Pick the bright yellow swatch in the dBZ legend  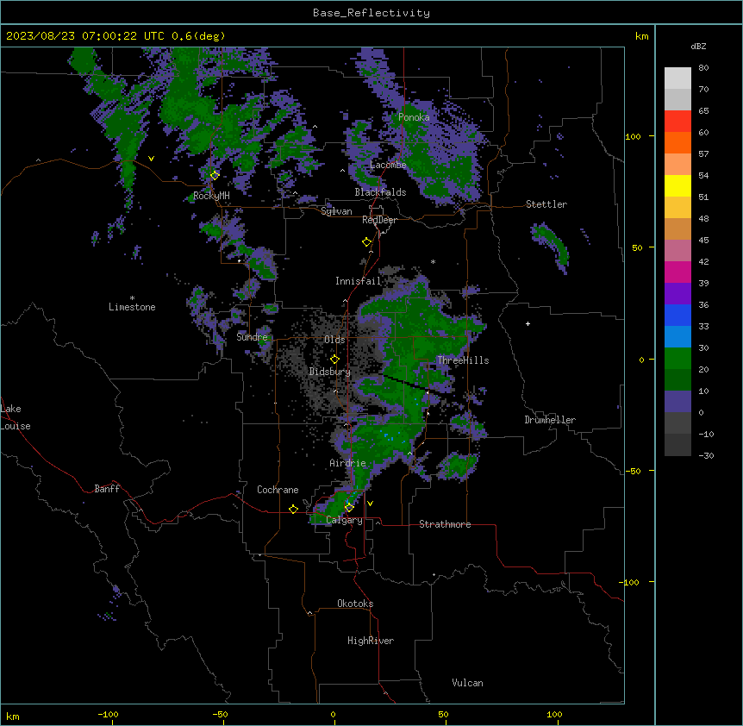tap(677, 185)
